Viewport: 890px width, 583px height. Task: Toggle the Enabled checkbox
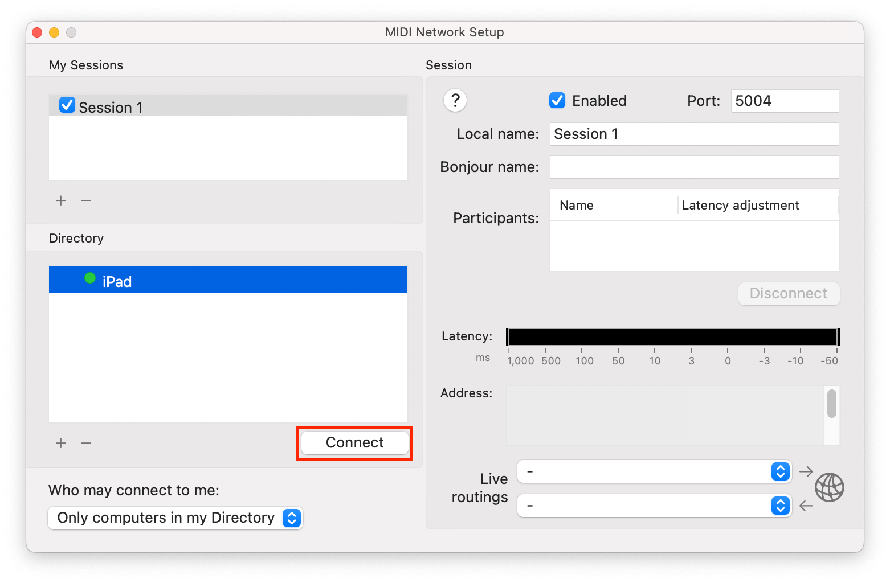(x=557, y=100)
